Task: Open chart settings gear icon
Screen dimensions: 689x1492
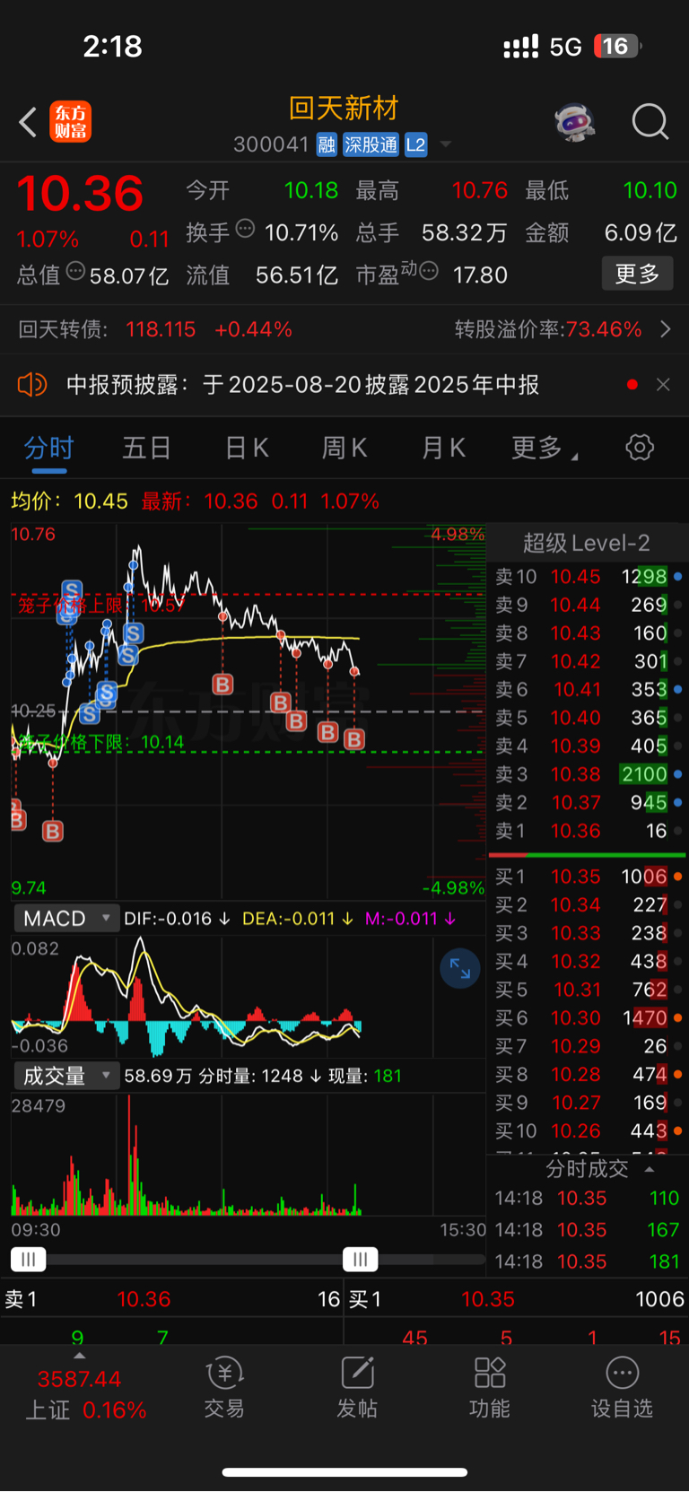Action: 640,447
